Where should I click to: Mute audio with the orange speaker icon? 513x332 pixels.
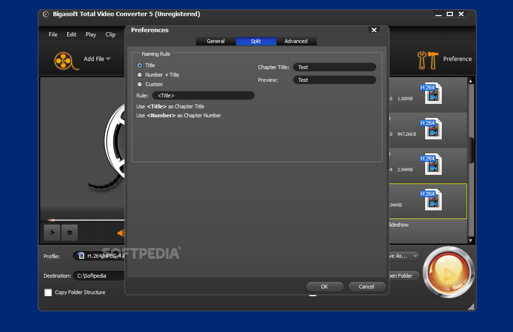point(121,233)
